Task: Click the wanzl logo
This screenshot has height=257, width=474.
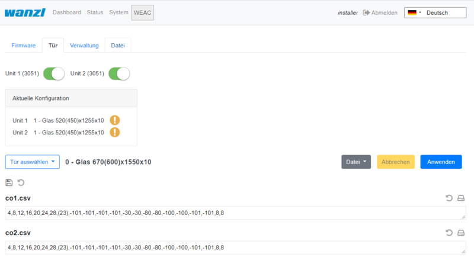Action: (x=25, y=12)
